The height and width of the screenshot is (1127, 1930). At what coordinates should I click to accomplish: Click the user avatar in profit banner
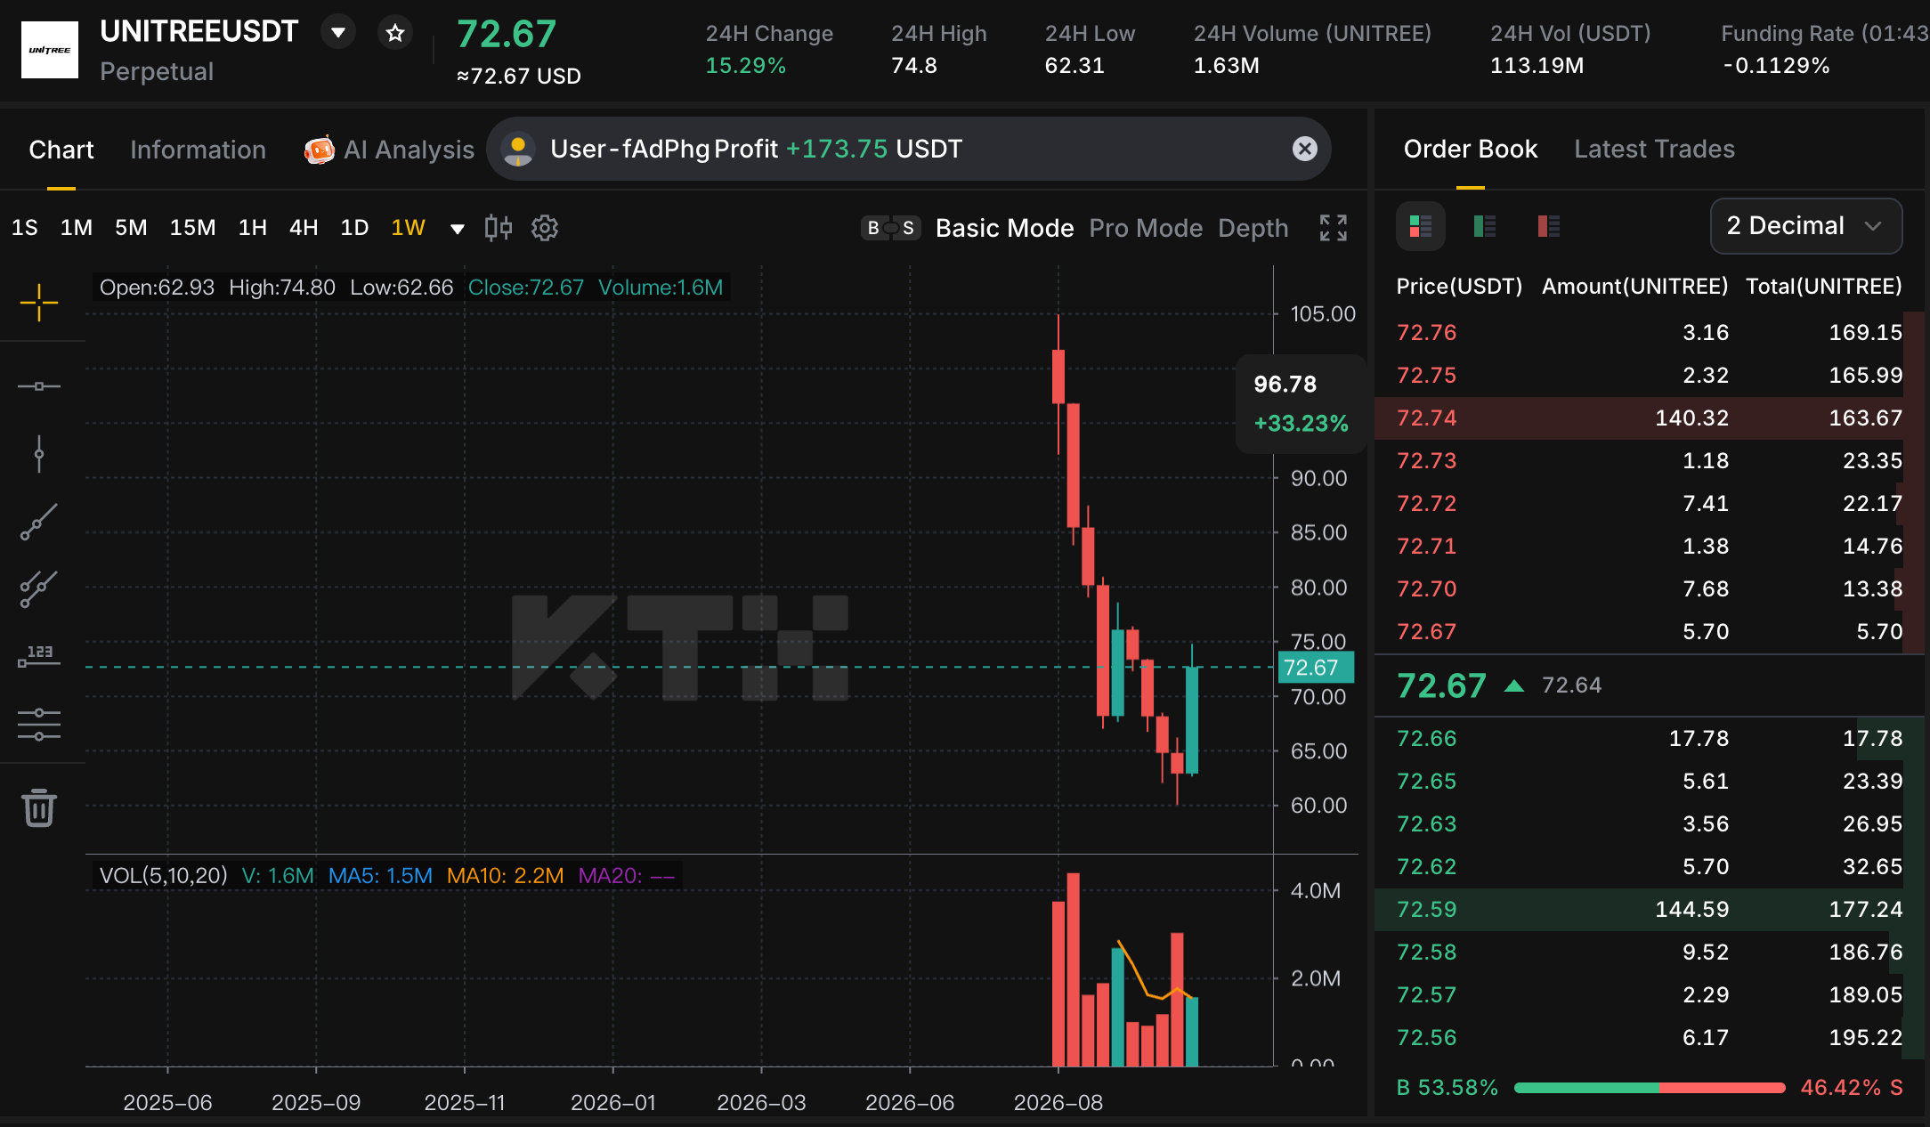coord(518,149)
